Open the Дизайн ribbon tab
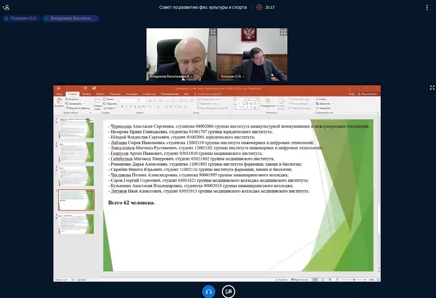This screenshot has width=436, height=298. [100, 94]
